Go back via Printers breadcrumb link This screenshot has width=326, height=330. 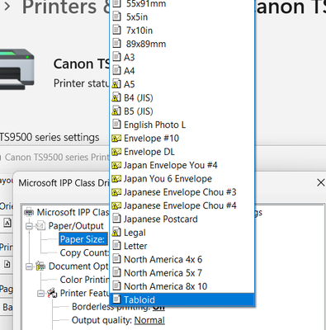[66, 7]
